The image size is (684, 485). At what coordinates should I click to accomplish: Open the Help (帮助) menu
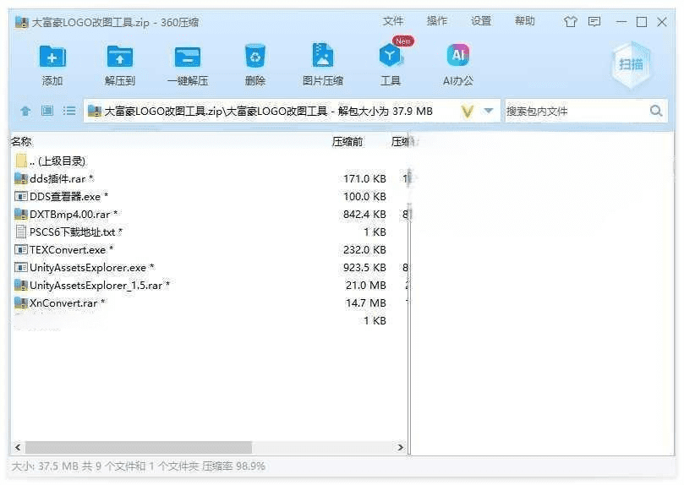coord(525,21)
